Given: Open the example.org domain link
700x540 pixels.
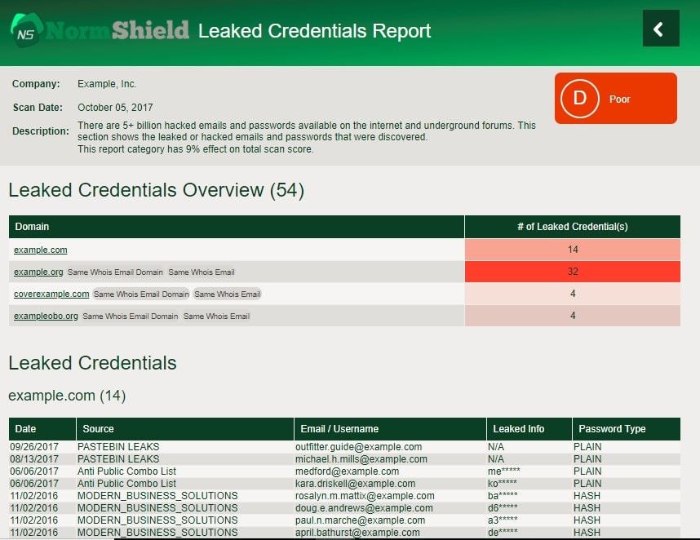Looking at the screenshot, I should [38, 272].
